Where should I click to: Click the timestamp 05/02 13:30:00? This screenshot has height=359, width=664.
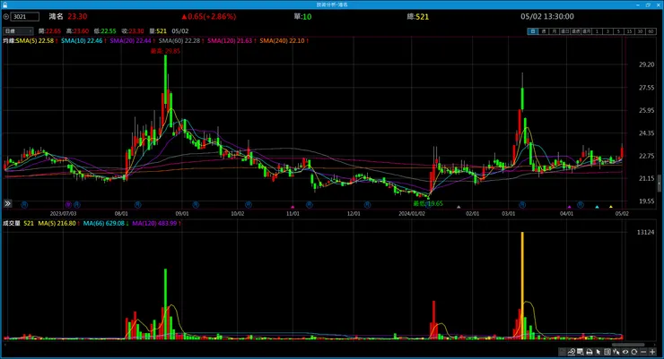[547, 16]
